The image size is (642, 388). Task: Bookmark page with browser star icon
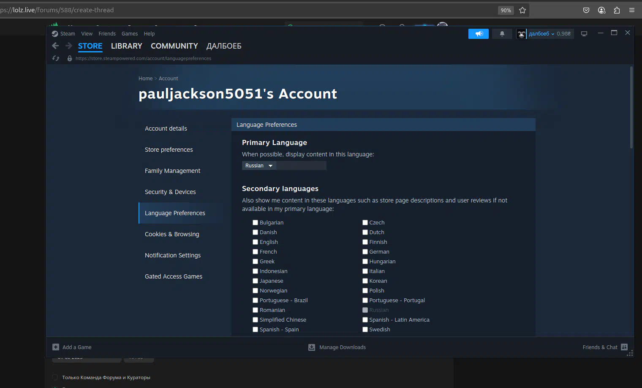pos(522,10)
